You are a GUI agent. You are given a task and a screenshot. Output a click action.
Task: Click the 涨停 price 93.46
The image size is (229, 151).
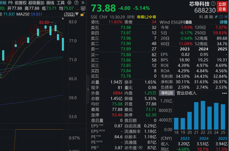point(117,115)
